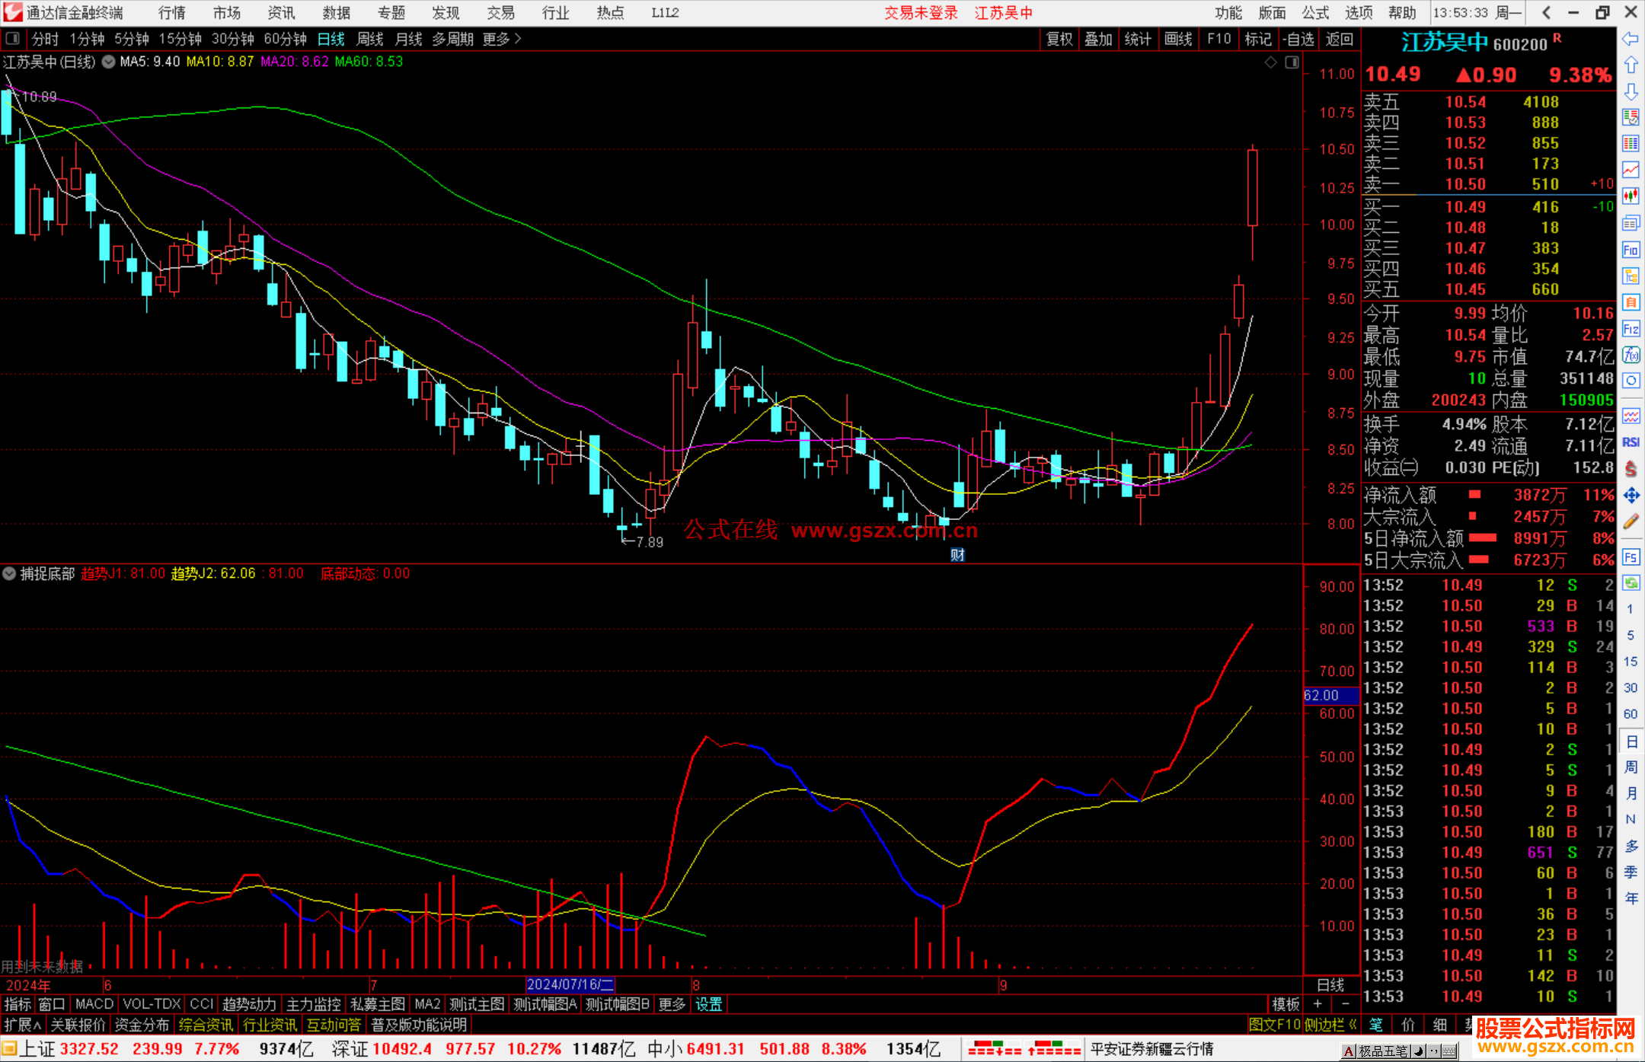The width and height of the screenshot is (1645, 1062).
Task: Open the f(x) formula manager icon
Action: point(1631,355)
